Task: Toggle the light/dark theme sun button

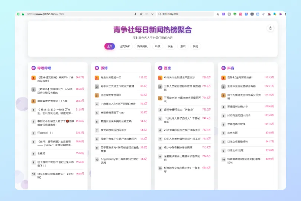Action: 270,28
